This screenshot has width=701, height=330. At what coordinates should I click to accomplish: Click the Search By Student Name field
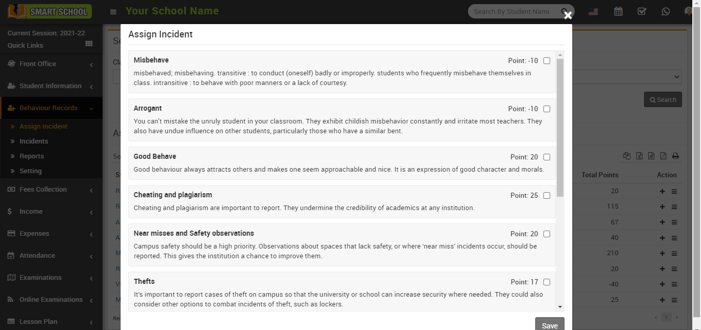513,11
